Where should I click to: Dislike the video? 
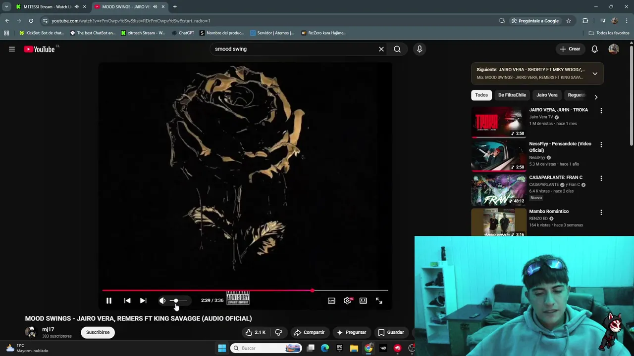point(278,332)
